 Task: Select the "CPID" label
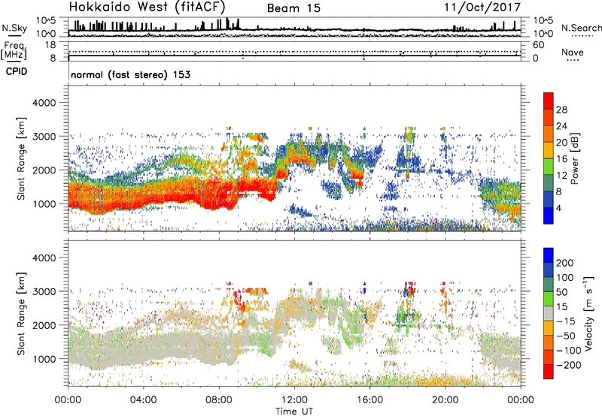[x=17, y=71]
